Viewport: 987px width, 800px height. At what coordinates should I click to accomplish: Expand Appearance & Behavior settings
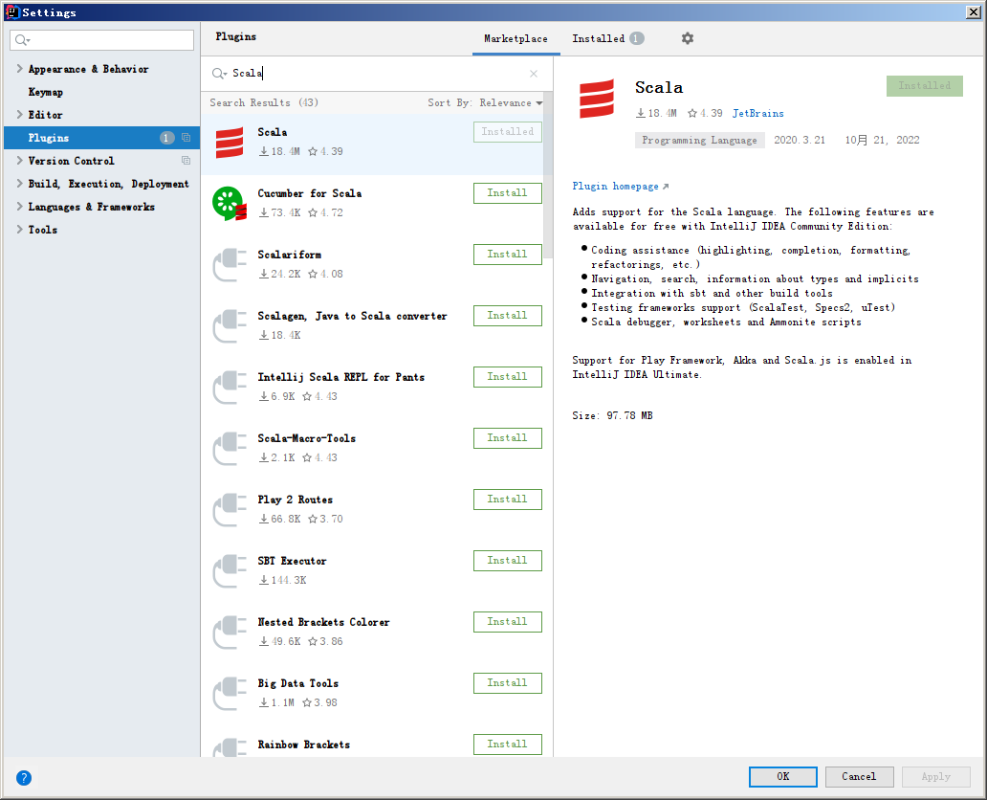(x=19, y=69)
